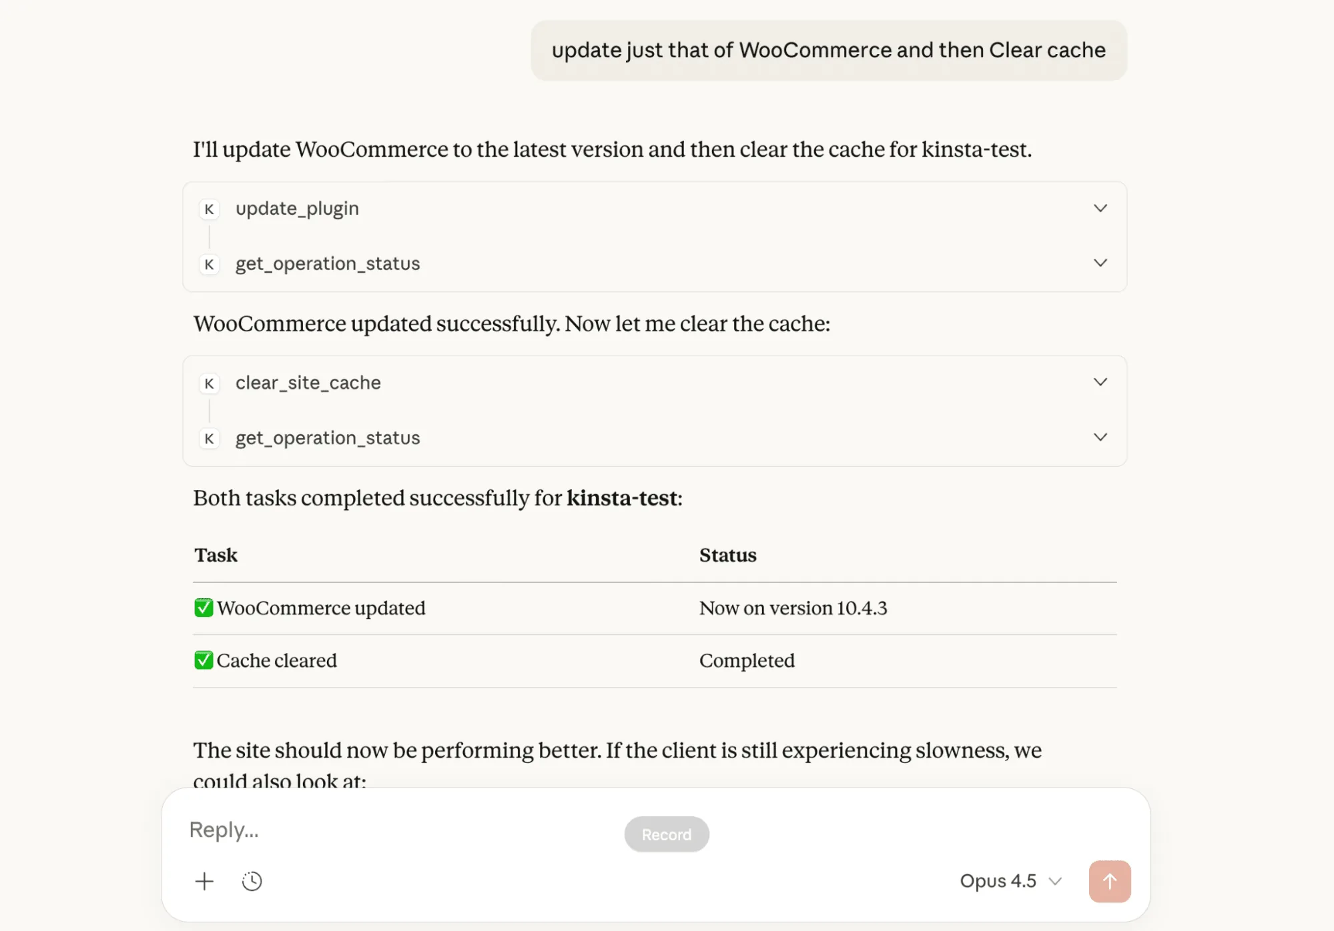Click the Status column header

point(727,555)
